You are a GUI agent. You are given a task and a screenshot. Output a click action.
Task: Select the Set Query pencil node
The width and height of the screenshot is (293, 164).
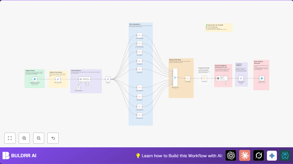(108, 79)
